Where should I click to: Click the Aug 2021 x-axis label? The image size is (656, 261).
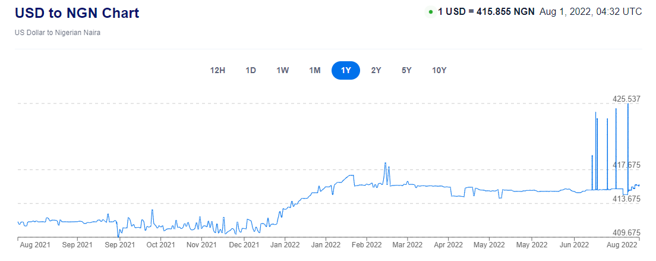35,244
